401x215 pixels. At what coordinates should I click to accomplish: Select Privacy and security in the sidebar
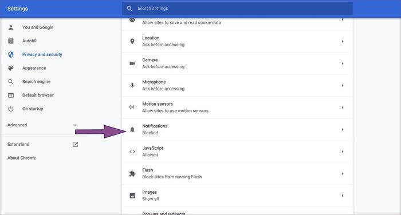pos(42,54)
